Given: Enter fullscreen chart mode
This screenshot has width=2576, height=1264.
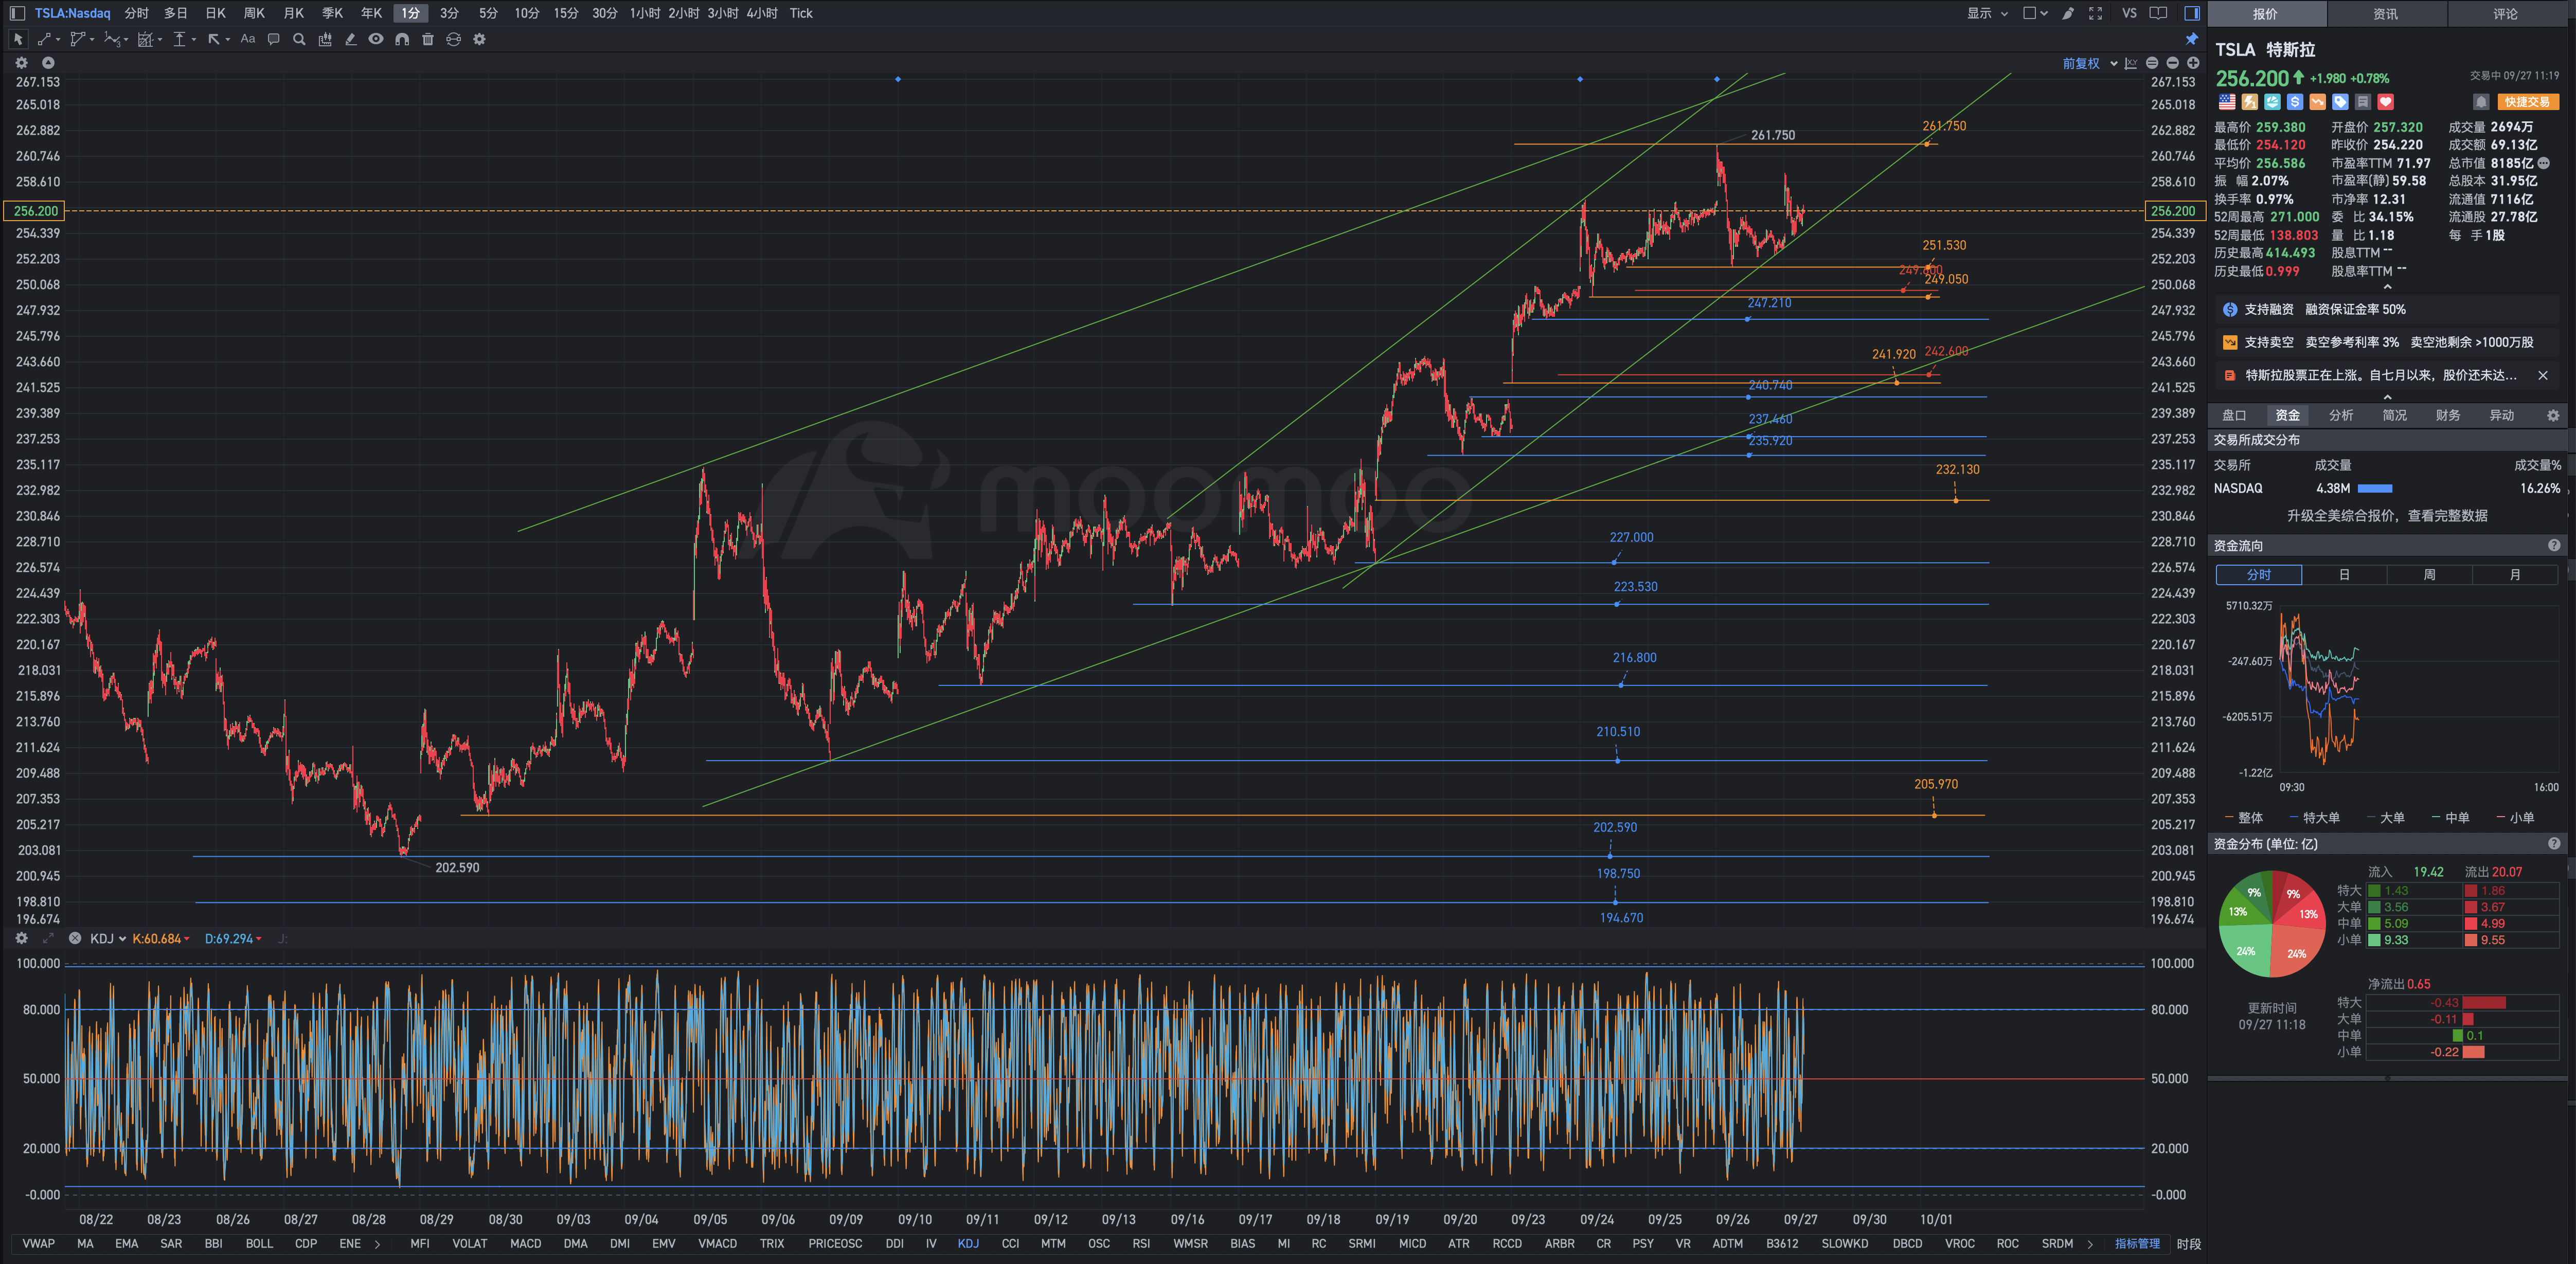Looking at the screenshot, I should pos(2096,13).
